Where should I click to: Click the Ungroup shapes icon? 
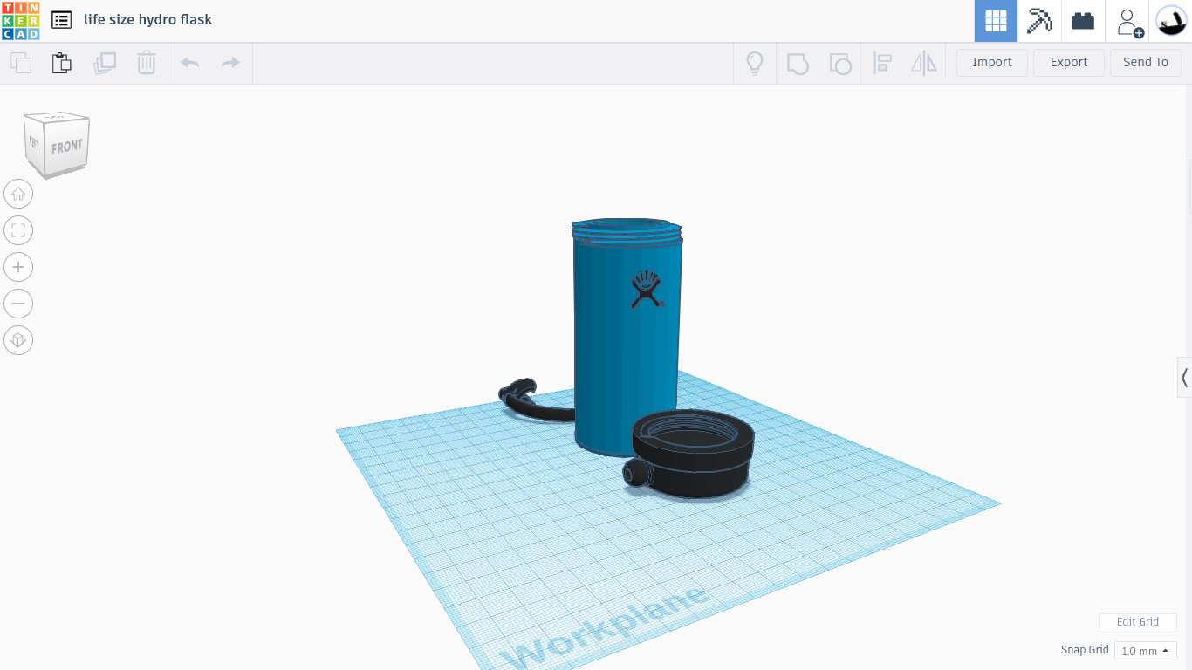click(x=839, y=63)
